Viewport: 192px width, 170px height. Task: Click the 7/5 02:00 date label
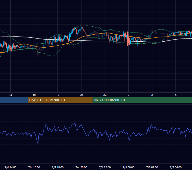click(152, 167)
